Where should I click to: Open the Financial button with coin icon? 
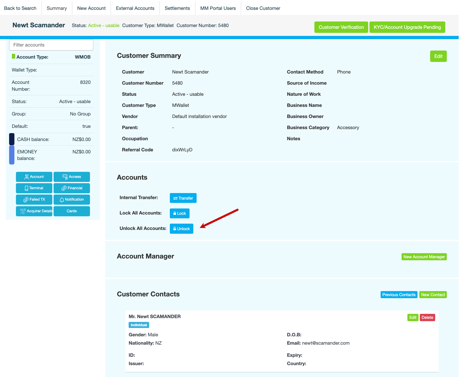(x=72, y=188)
